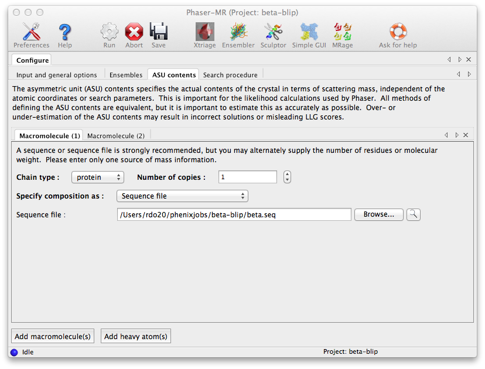Increment Number of copies using the stepper
The width and height of the screenshot is (485, 369).
(287, 174)
